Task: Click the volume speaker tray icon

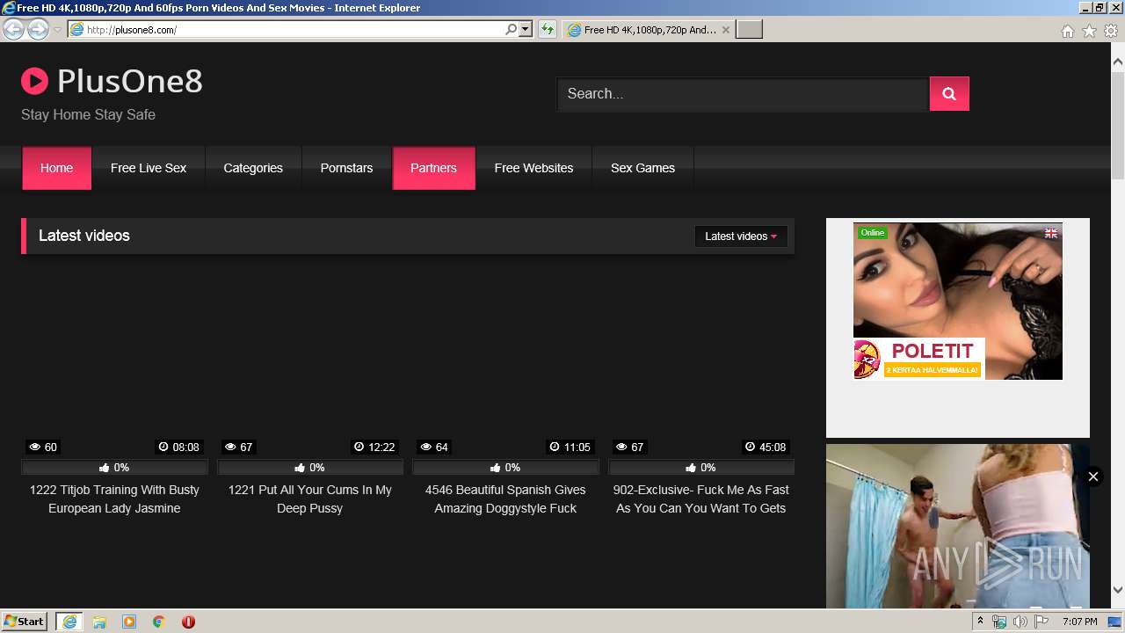Action: click(x=1020, y=622)
